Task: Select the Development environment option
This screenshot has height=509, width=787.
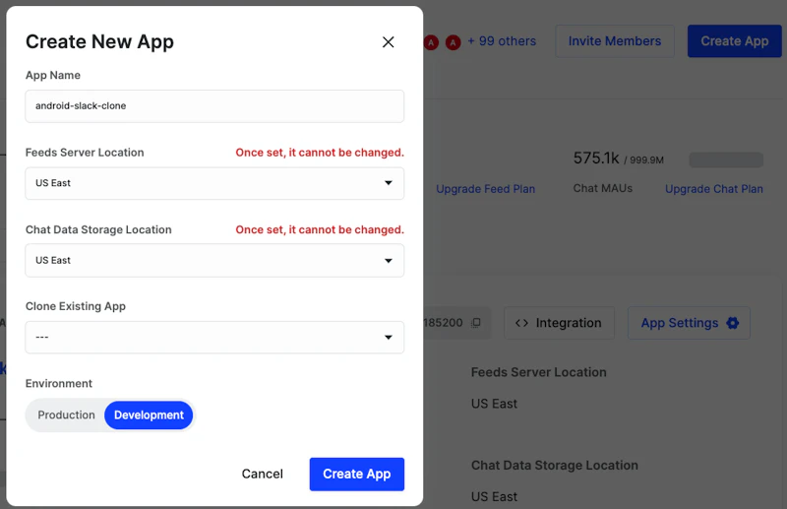Action: (x=149, y=415)
